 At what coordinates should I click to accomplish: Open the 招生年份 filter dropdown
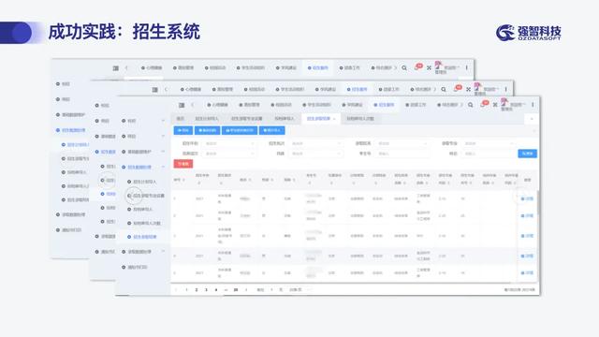[x=229, y=143]
